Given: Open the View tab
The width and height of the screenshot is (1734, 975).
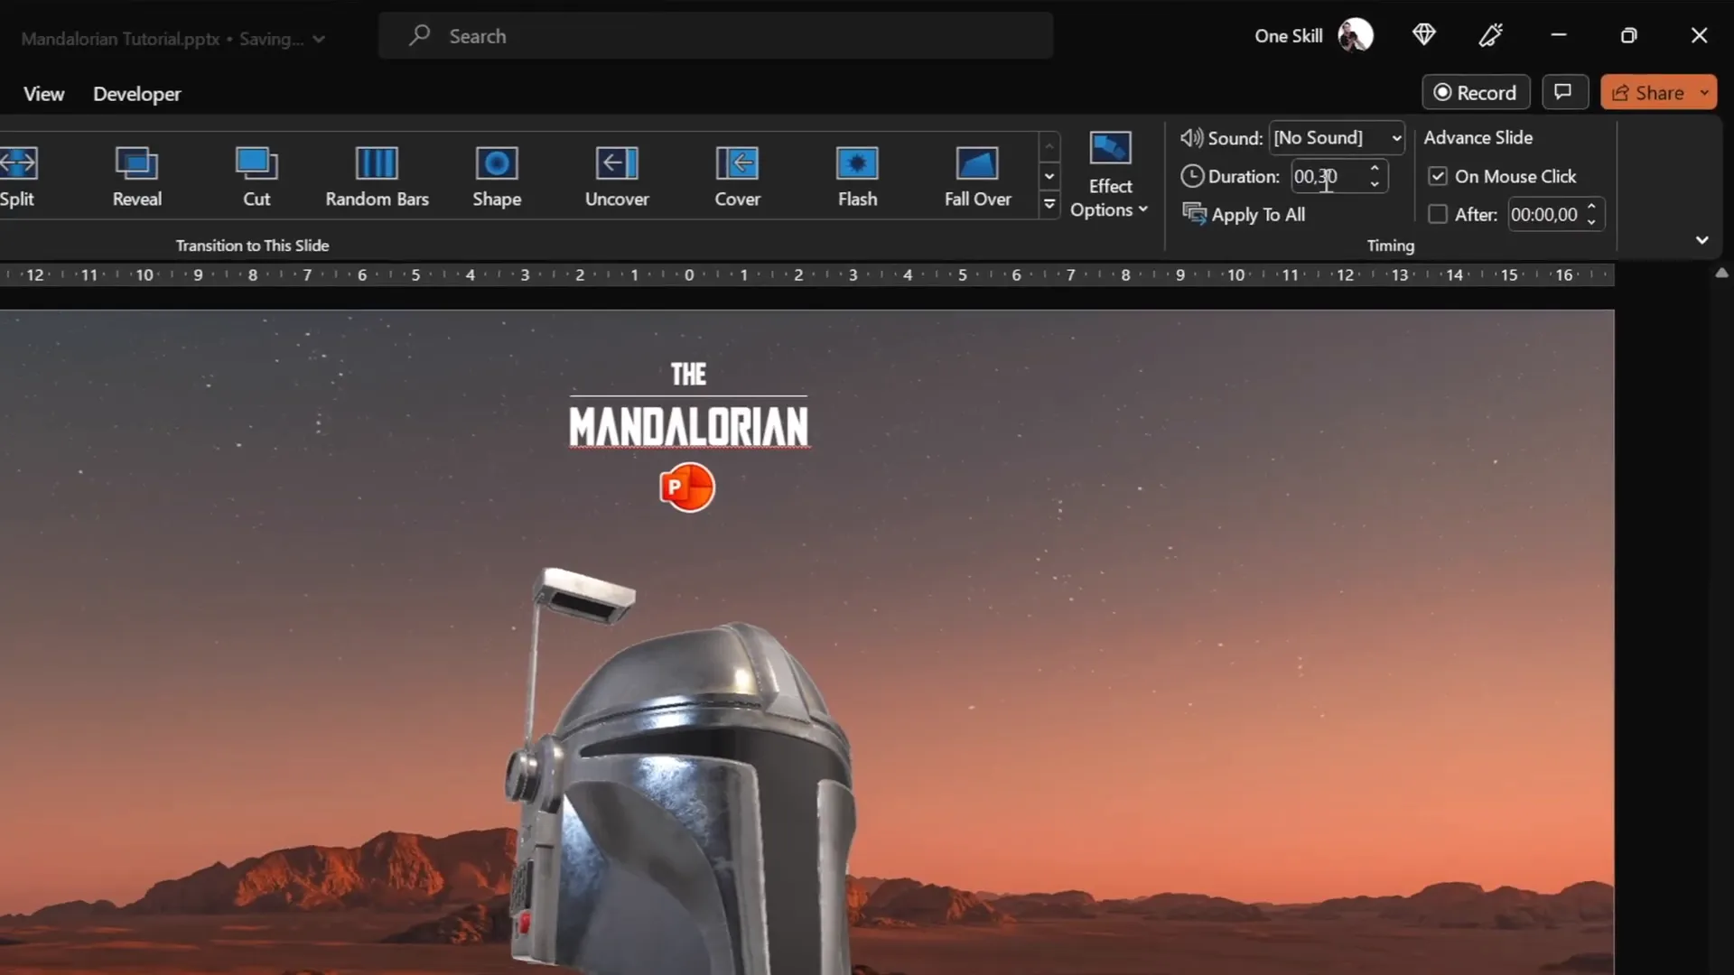Looking at the screenshot, I should point(43,94).
